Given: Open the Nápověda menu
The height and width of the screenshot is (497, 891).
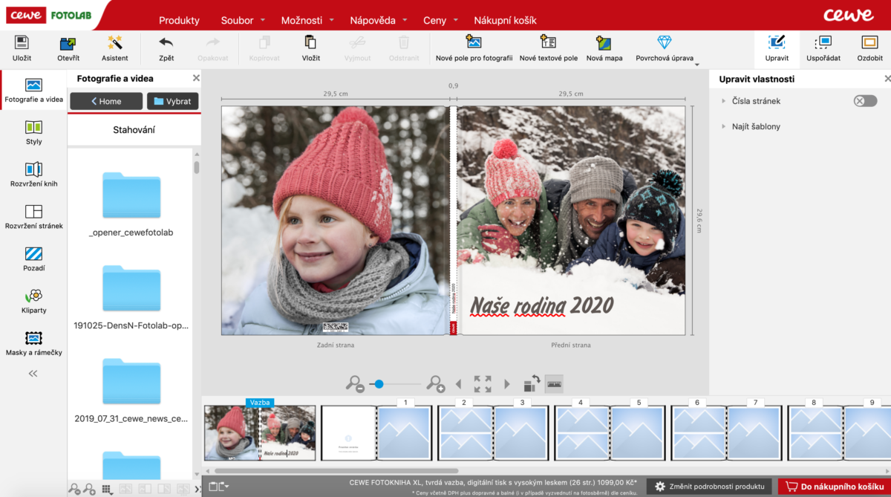Looking at the screenshot, I should (x=379, y=20).
